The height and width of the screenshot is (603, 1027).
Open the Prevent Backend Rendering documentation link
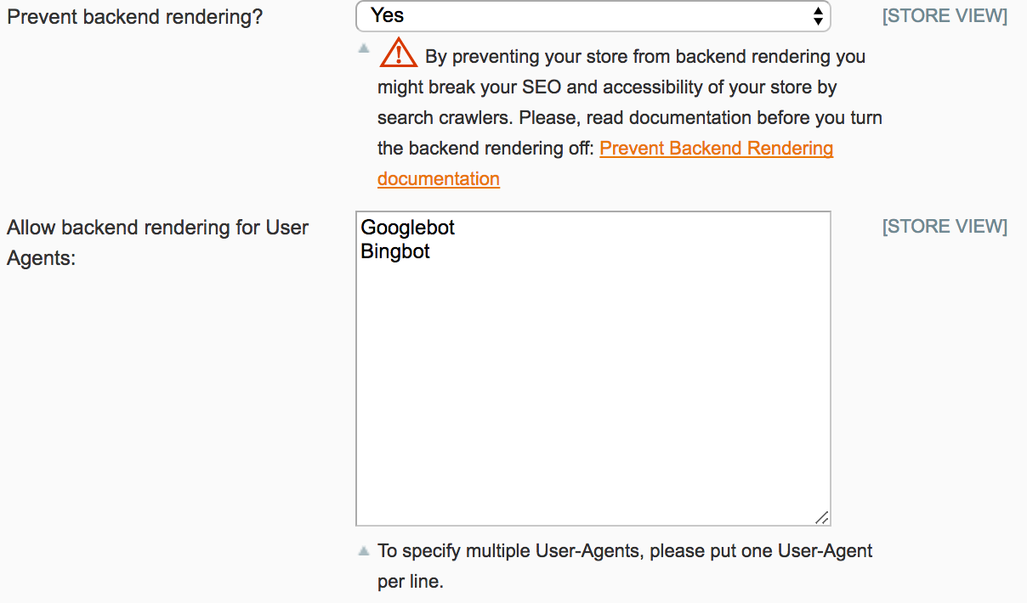pyautogui.click(x=717, y=148)
